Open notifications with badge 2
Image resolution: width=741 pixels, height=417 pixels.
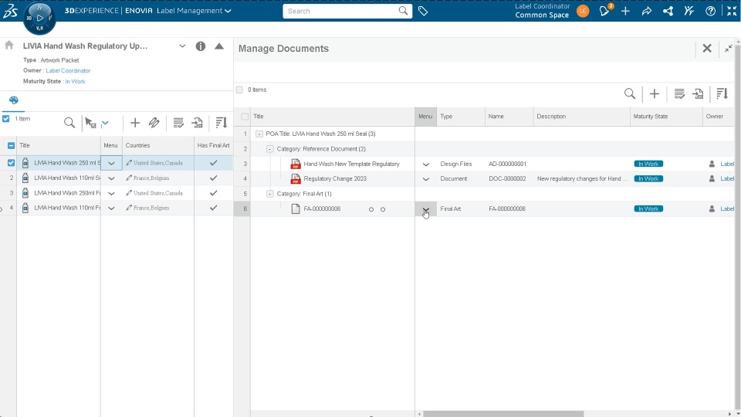click(x=605, y=10)
